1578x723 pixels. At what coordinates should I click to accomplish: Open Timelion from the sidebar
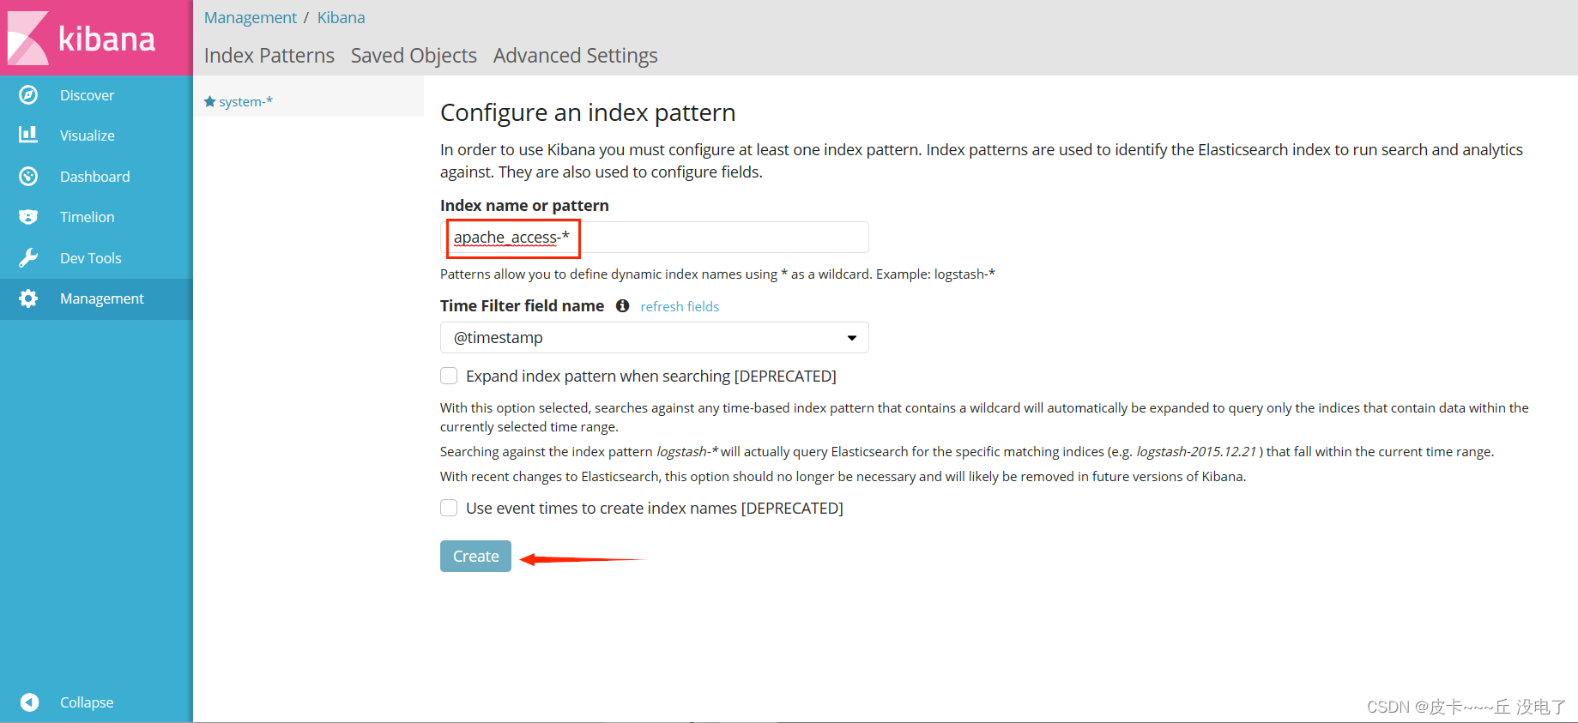point(88,217)
